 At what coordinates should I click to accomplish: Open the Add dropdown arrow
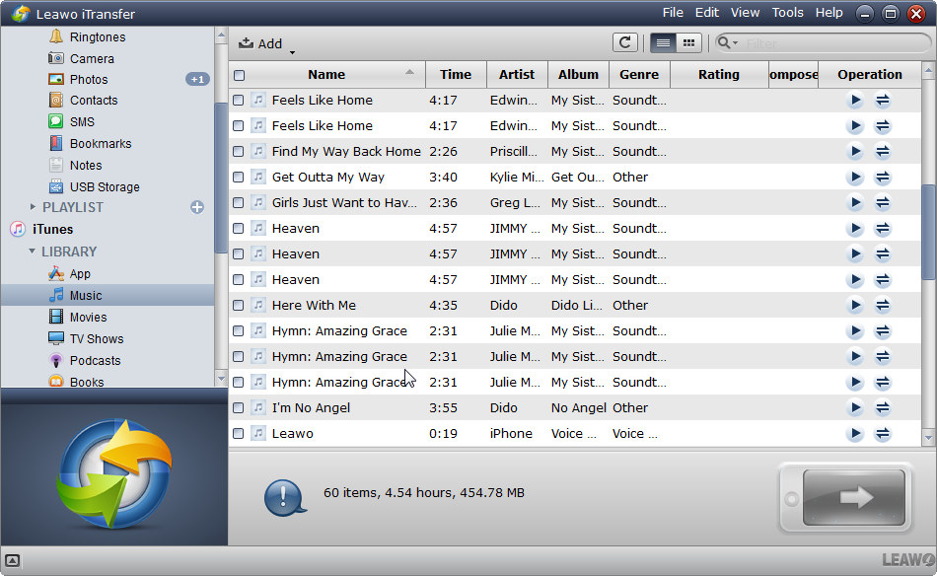pos(293,51)
